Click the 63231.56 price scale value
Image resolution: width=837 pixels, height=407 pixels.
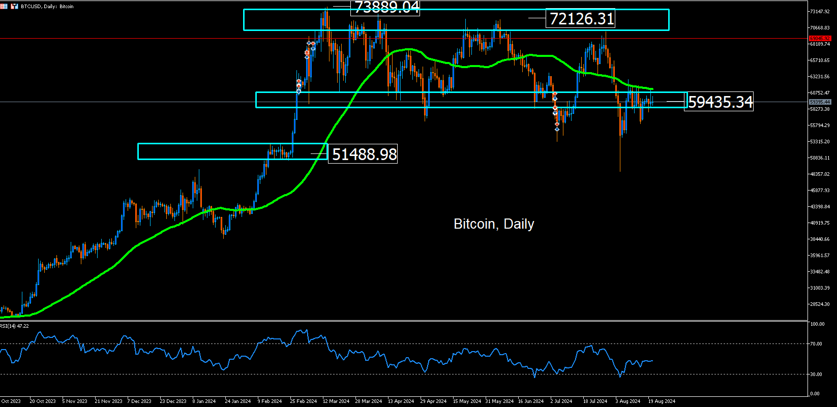click(x=821, y=77)
